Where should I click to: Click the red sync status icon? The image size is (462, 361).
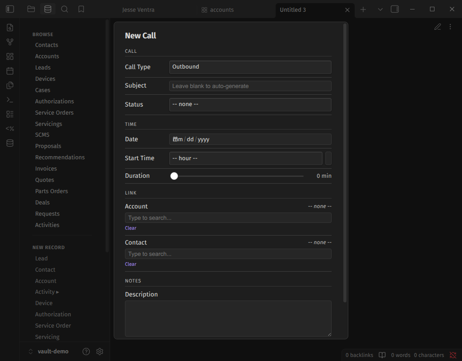pyautogui.click(x=453, y=355)
